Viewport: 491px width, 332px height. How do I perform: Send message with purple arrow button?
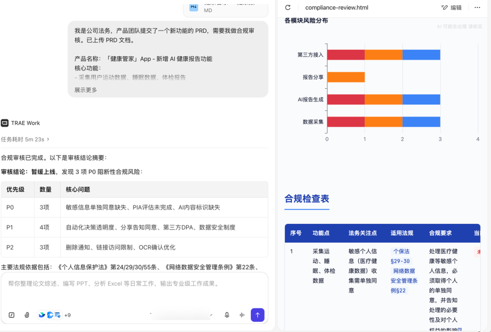(257, 315)
